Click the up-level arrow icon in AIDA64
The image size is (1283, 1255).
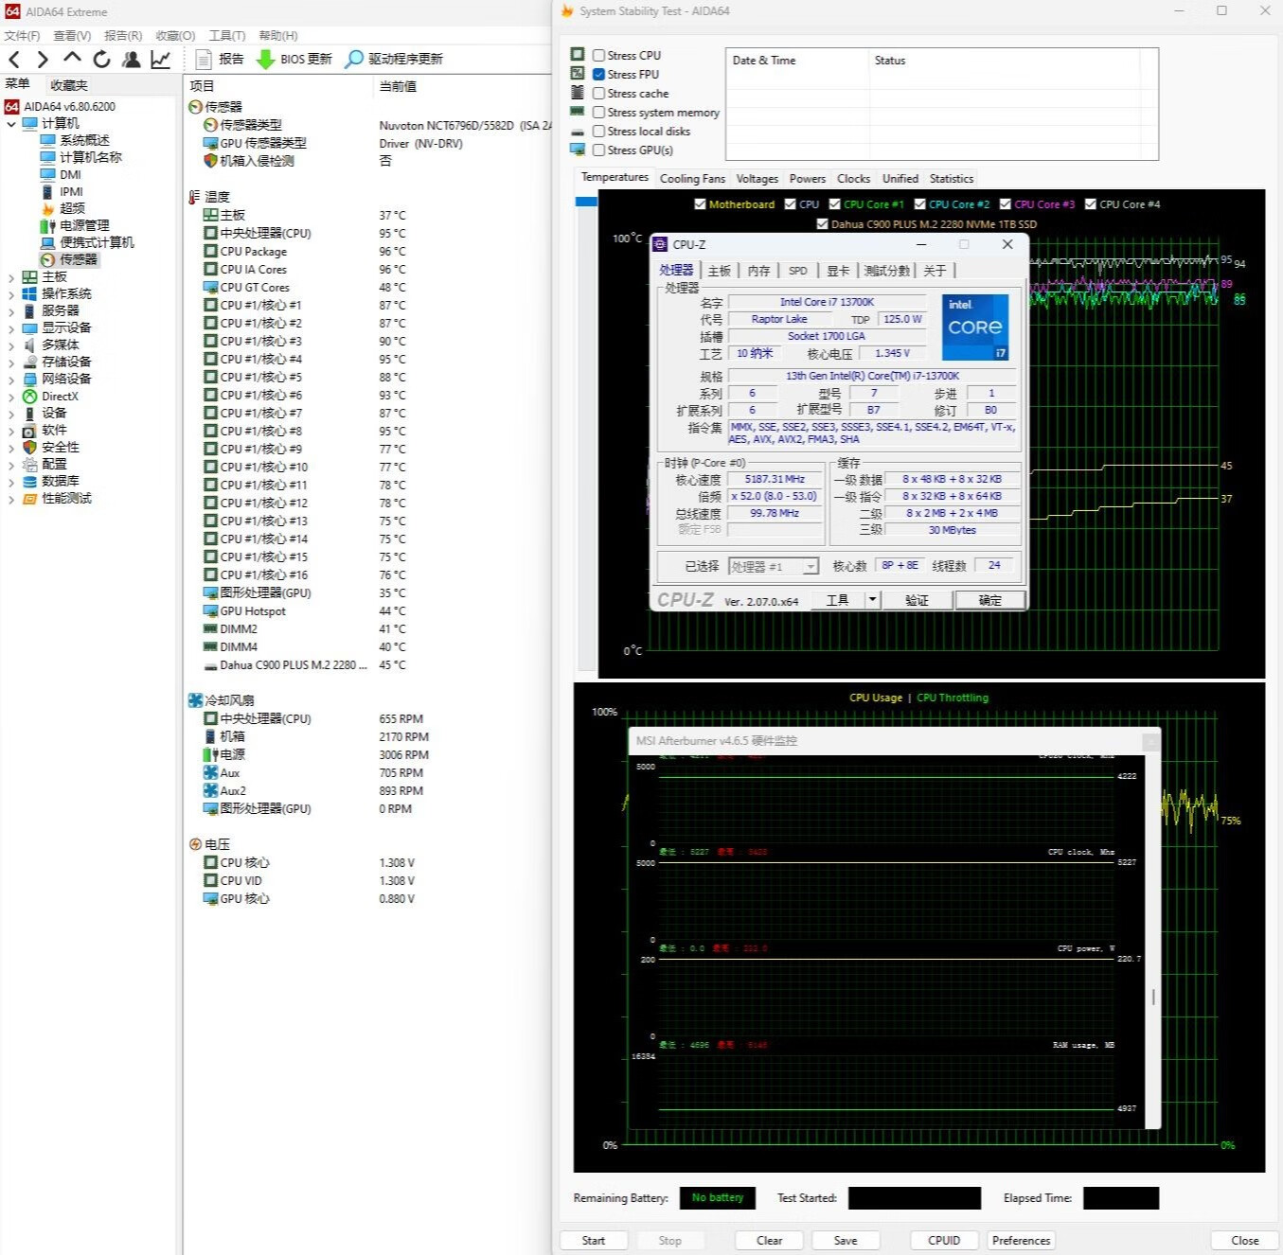pos(72,59)
